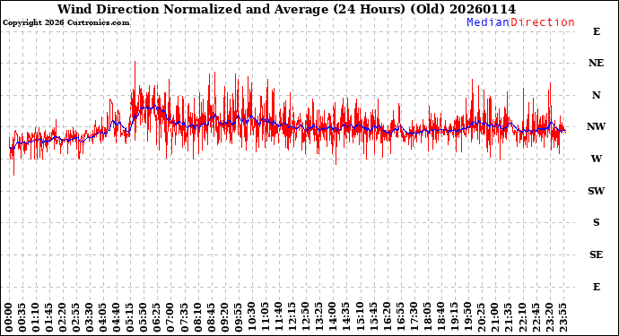Click the 04:05 time label
Viewport: 619px width, 336px height.
point(103,317)
